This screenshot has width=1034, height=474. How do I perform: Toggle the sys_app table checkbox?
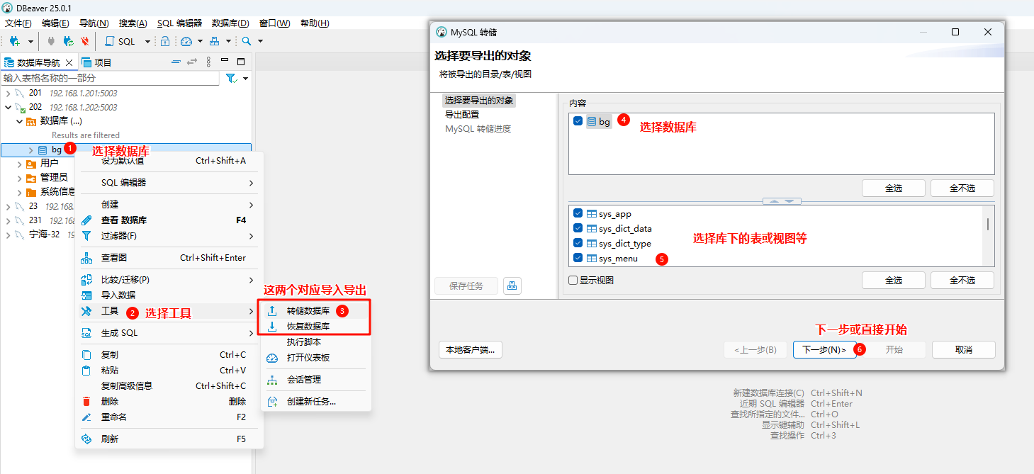click(x=578, y=213)
